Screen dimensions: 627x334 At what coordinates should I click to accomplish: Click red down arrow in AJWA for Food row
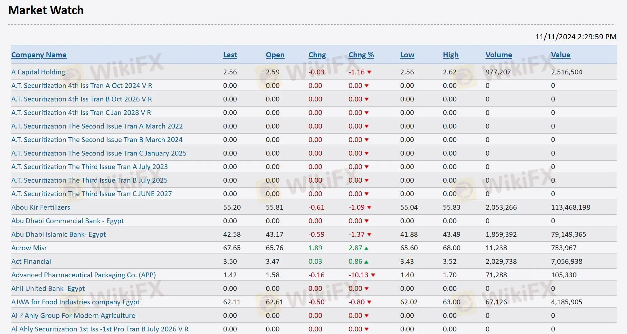(x=369, y=302)
